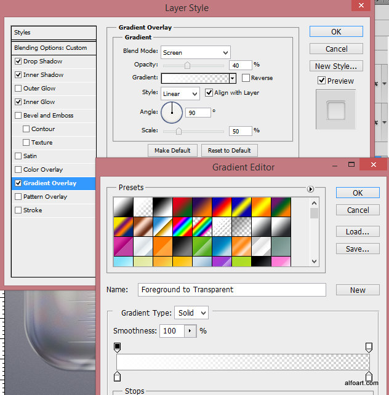This screenshot has width=389, height=395.
Task: Toggle the Align with Layer checkbox
Action: coord(209,93)
